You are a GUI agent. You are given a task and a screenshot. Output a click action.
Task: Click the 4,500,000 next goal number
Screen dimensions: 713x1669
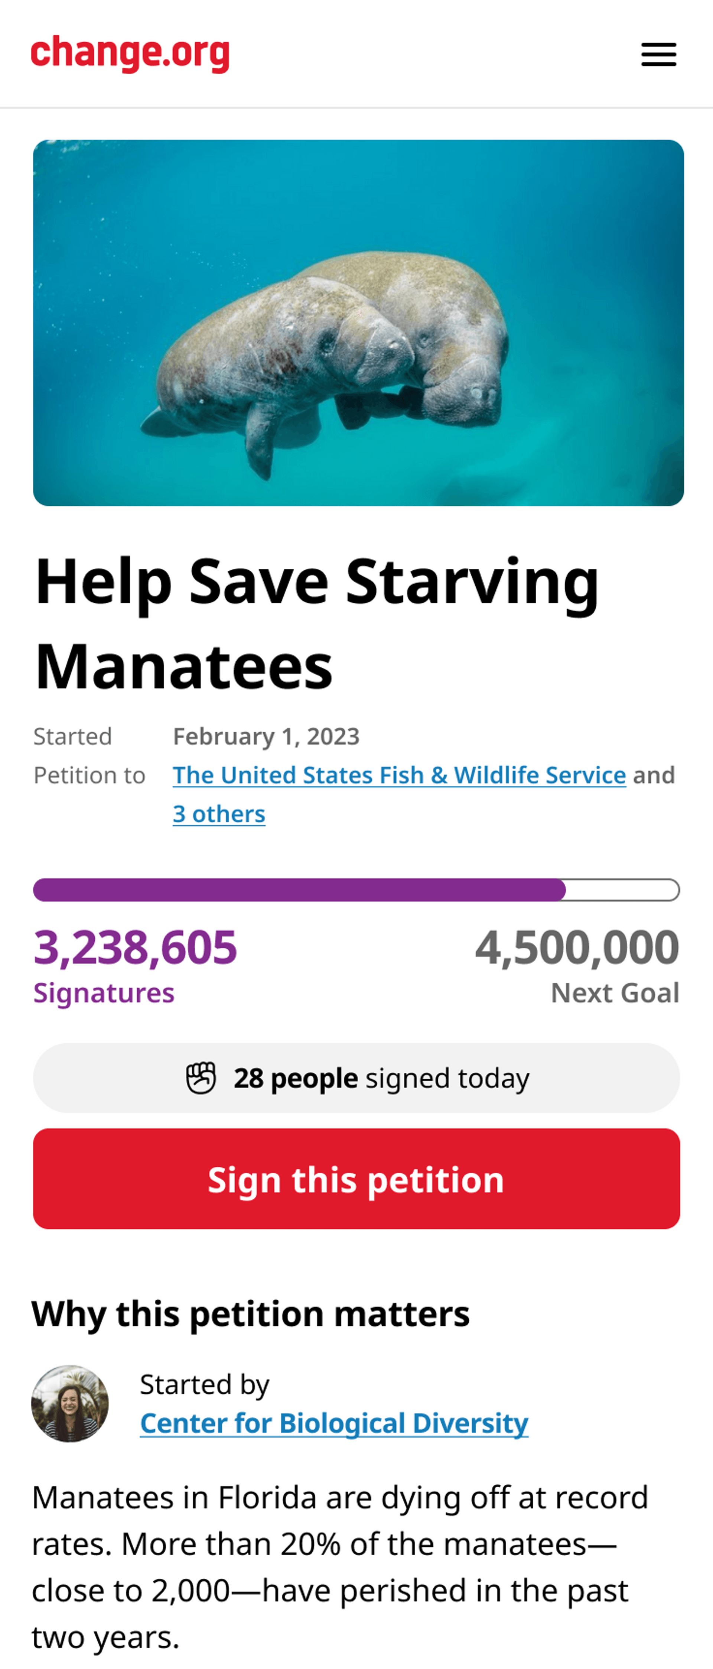point(576,947)
